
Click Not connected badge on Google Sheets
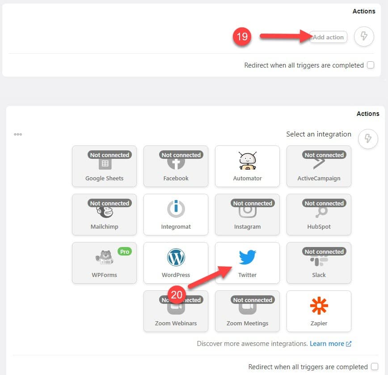110,155
